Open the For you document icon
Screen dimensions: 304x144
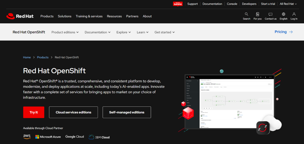[x=257, y=14]
